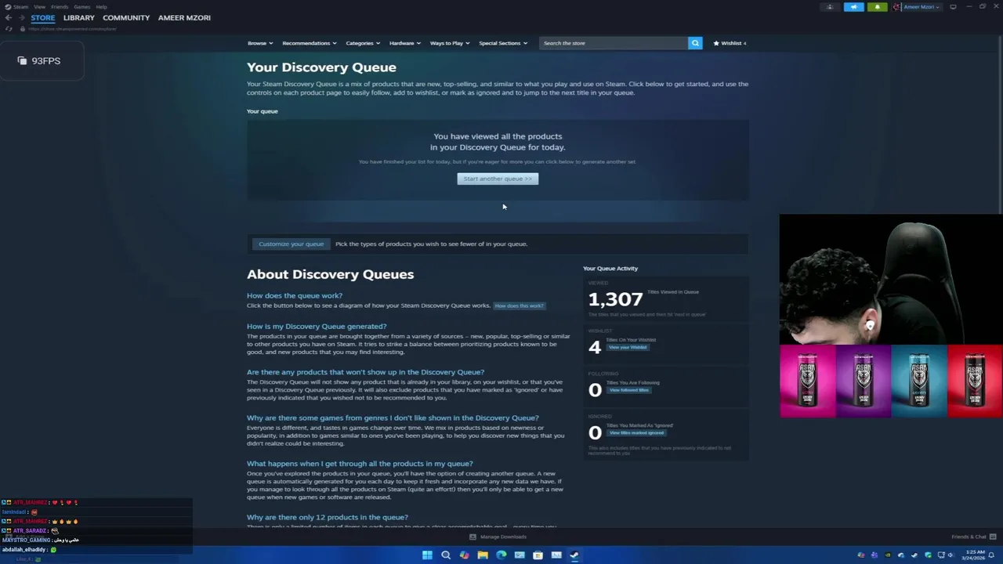This screenshot has width=1003, height=564.
Task: Click 'How is my Discovery Queue generated?' heading
Action: [x=317, y=327]
